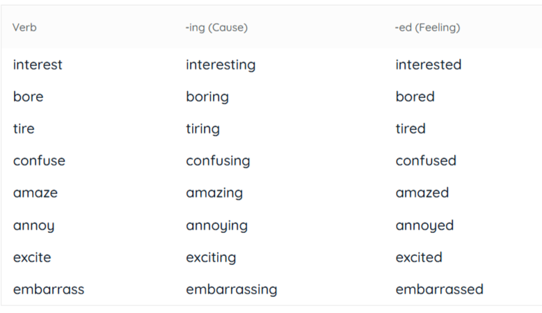Select the verb annoy
The image size is (542, 313).
[x=34, y=226]
